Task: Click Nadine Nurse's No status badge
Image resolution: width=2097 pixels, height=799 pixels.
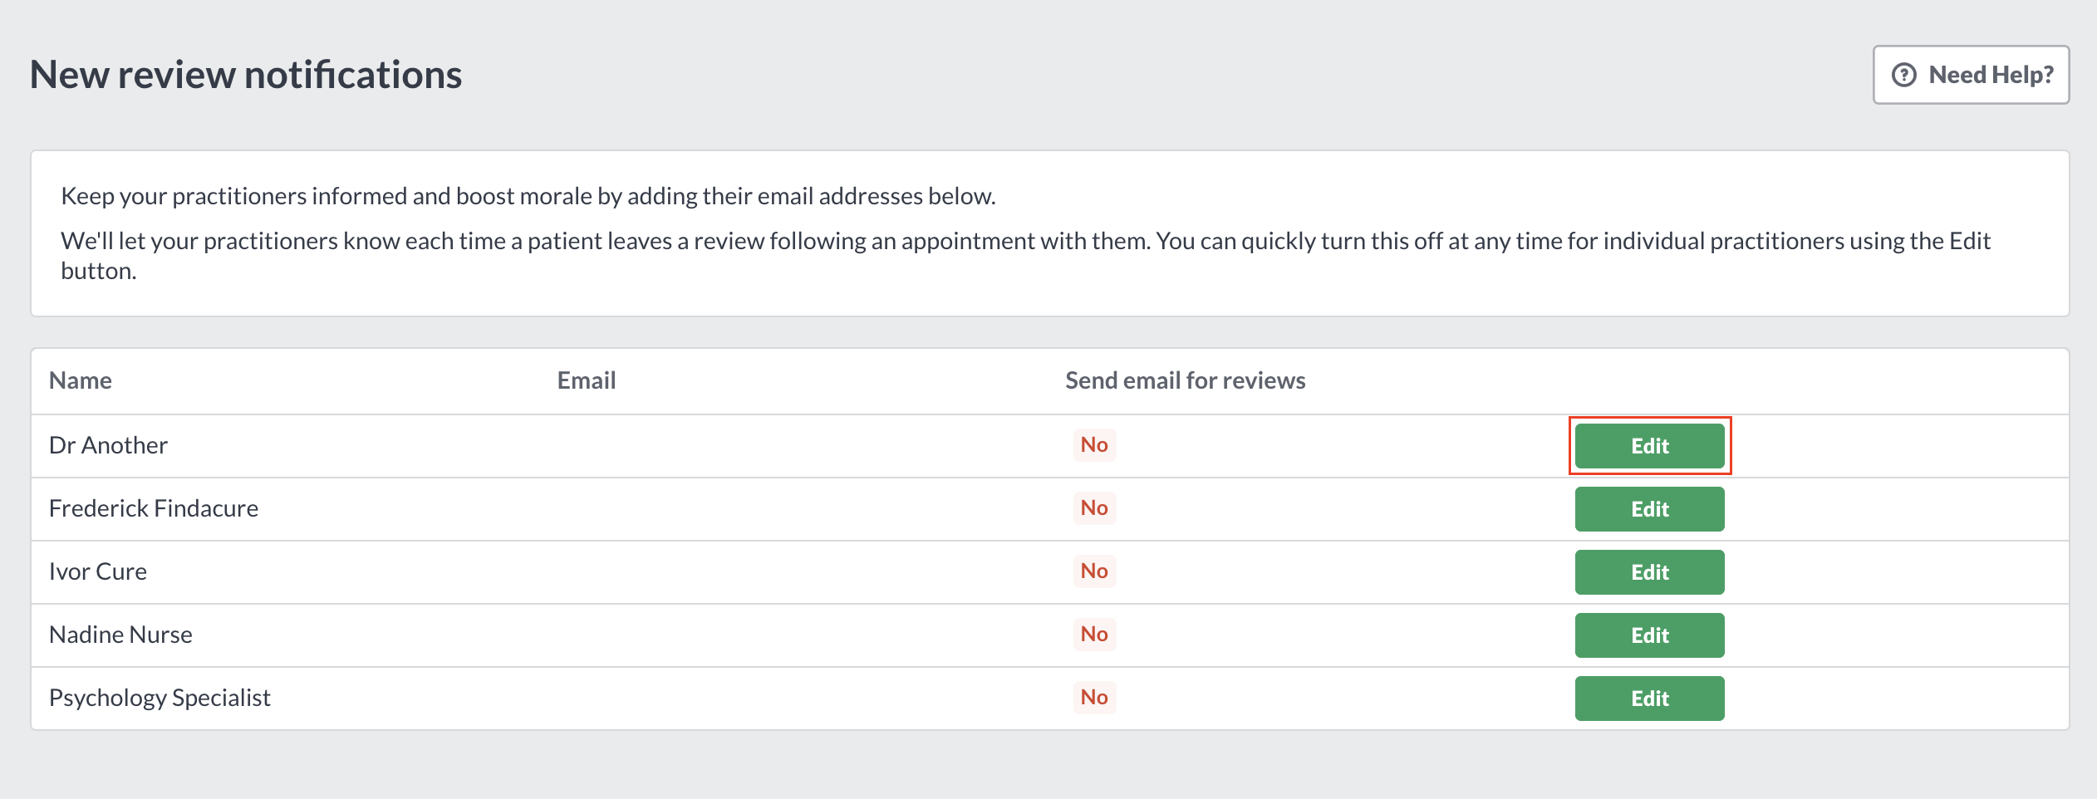Action: 1094,635
